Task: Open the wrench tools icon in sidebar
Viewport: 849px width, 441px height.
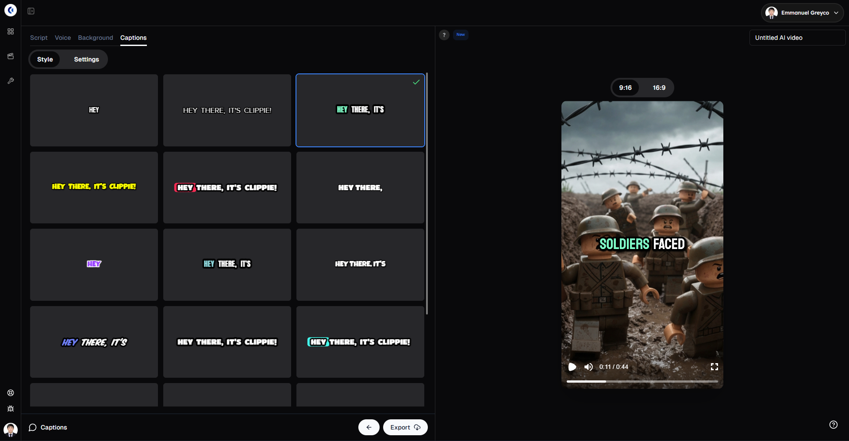Action: (x=11, y=81)
